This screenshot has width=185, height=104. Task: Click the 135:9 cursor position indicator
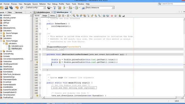pos(177,101)
